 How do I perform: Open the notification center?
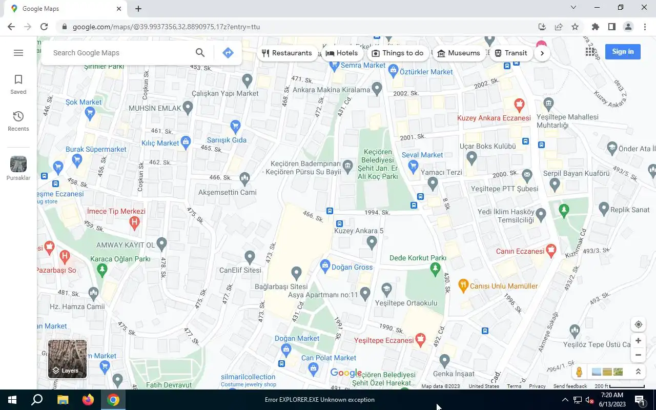tap(640, 400)
